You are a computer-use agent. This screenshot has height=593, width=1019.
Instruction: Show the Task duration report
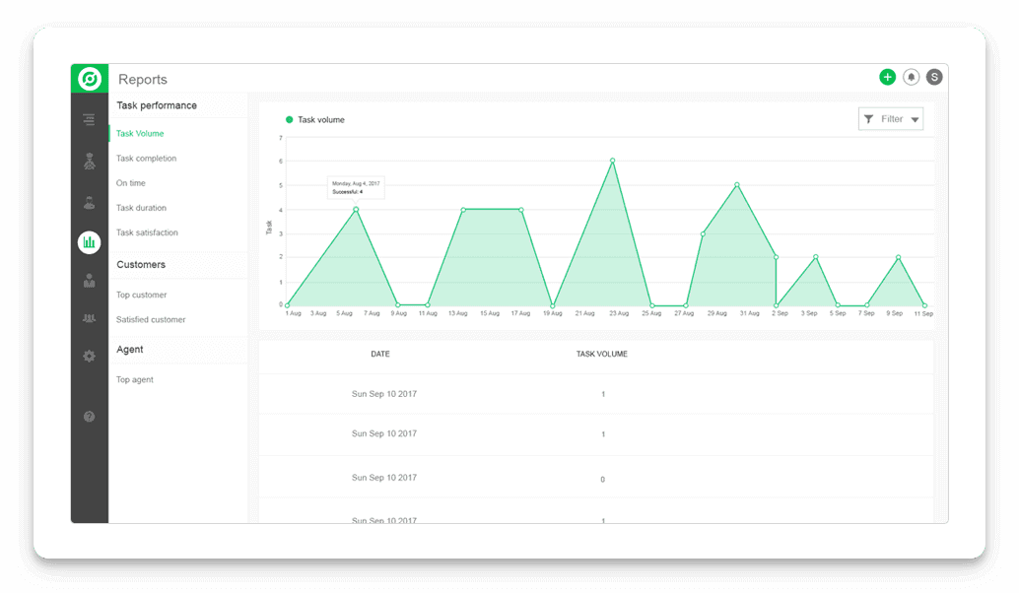141,208
